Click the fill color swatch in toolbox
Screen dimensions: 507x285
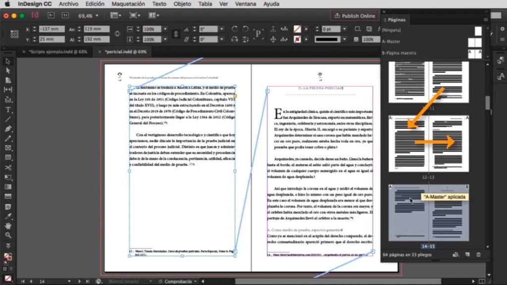pos(7,256)
